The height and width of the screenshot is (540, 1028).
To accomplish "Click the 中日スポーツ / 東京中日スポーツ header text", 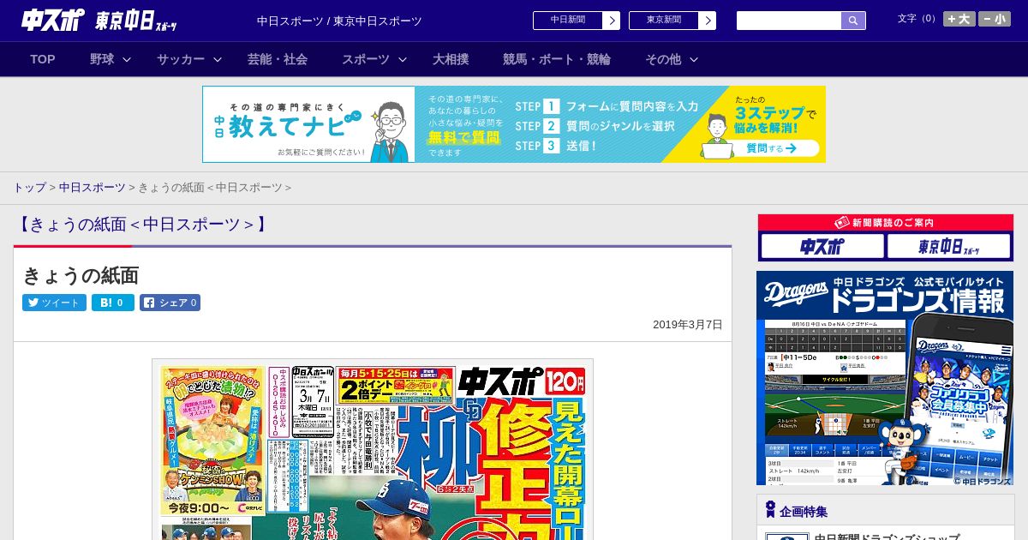I will tap(339, 21).
